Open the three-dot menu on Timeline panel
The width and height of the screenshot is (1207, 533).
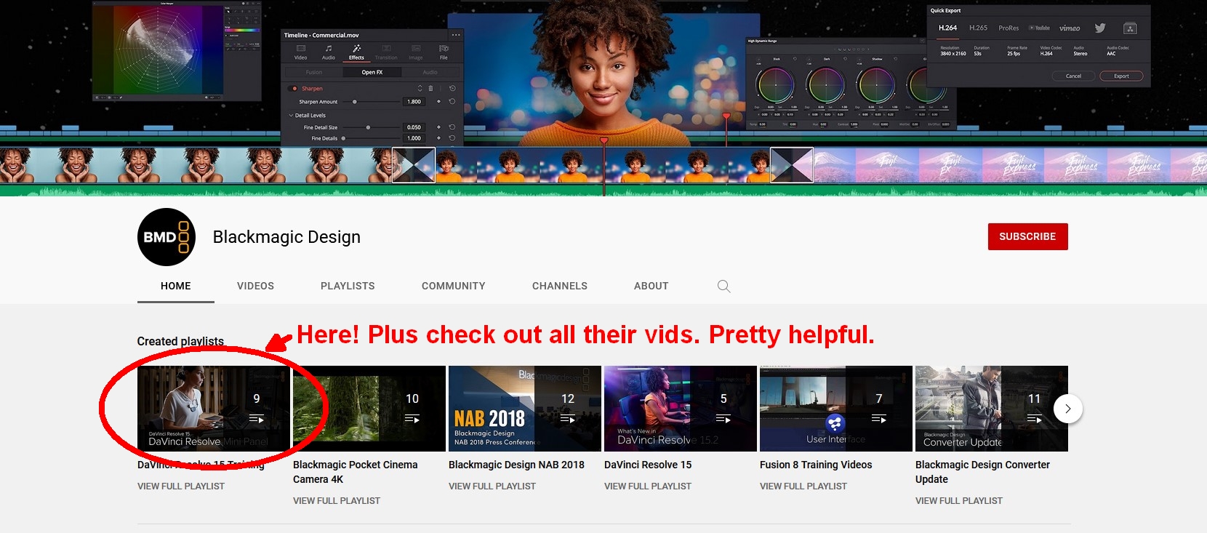[x=456, y=35]
